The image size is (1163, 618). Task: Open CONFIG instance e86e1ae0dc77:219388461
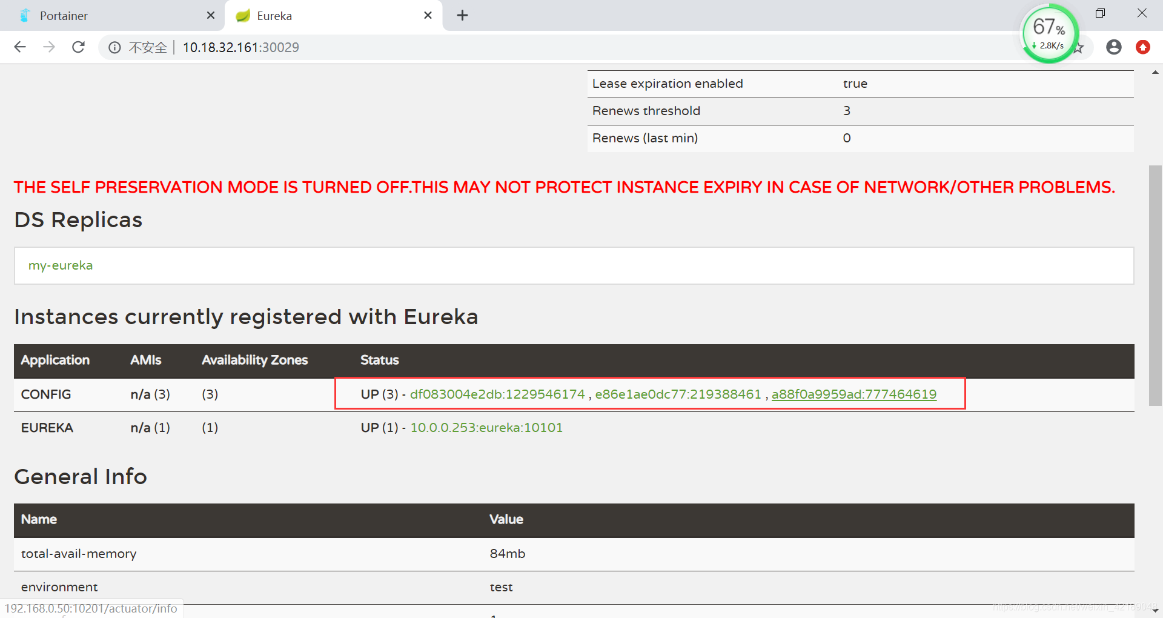(x=678, y=394)
